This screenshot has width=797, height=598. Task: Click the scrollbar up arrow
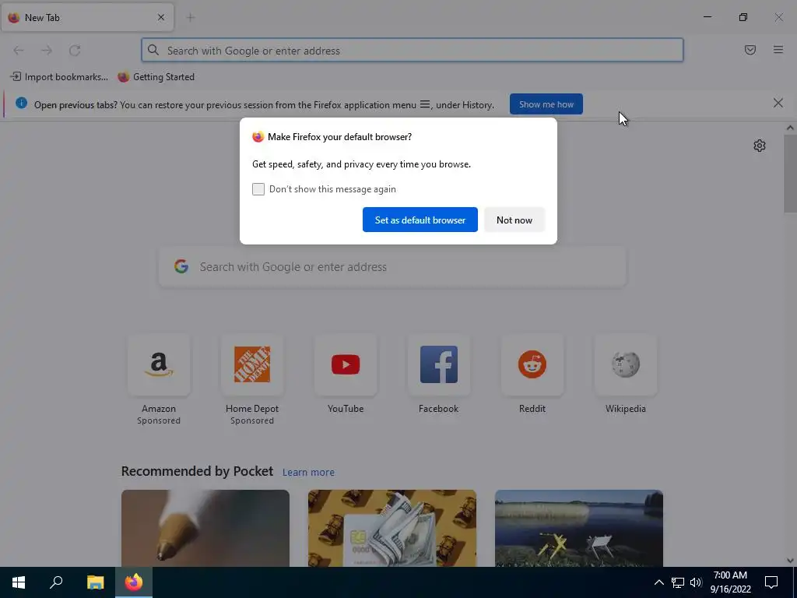pyautogui.click(x=790, y=128)
